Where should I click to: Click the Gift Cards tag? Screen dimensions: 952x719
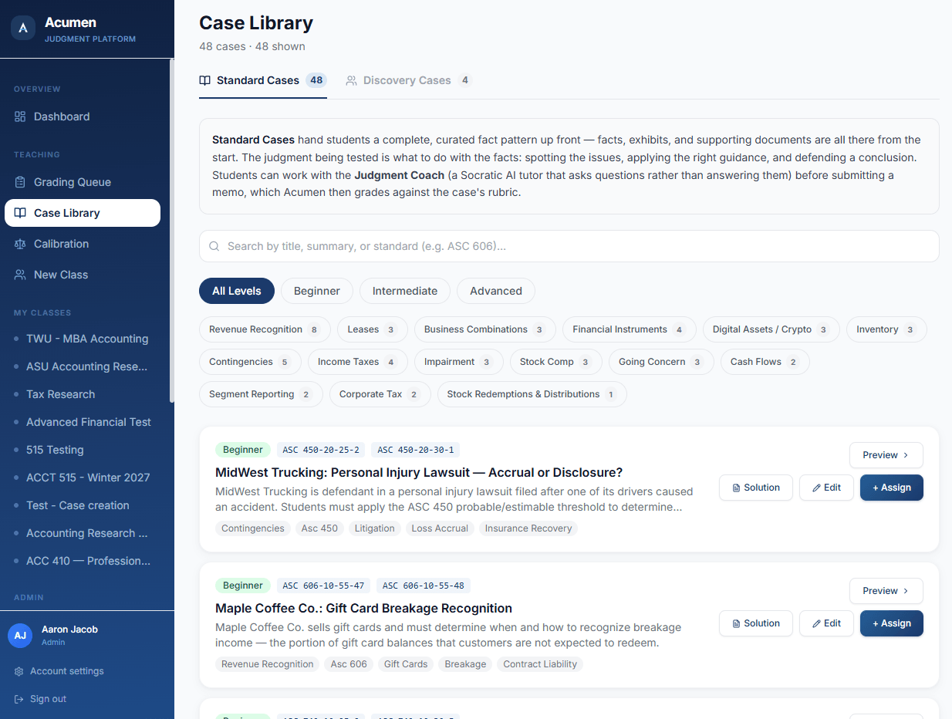tap(406, 664)
